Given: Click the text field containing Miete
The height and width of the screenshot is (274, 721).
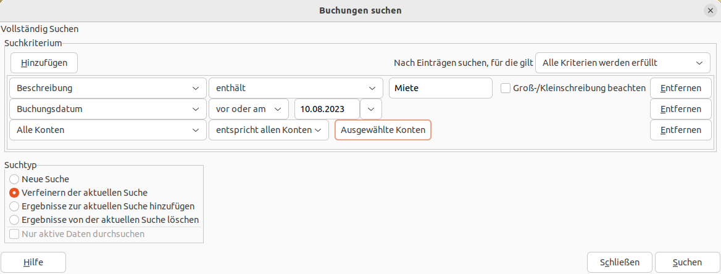Looking at the screenshot, I should click(440, 88).
